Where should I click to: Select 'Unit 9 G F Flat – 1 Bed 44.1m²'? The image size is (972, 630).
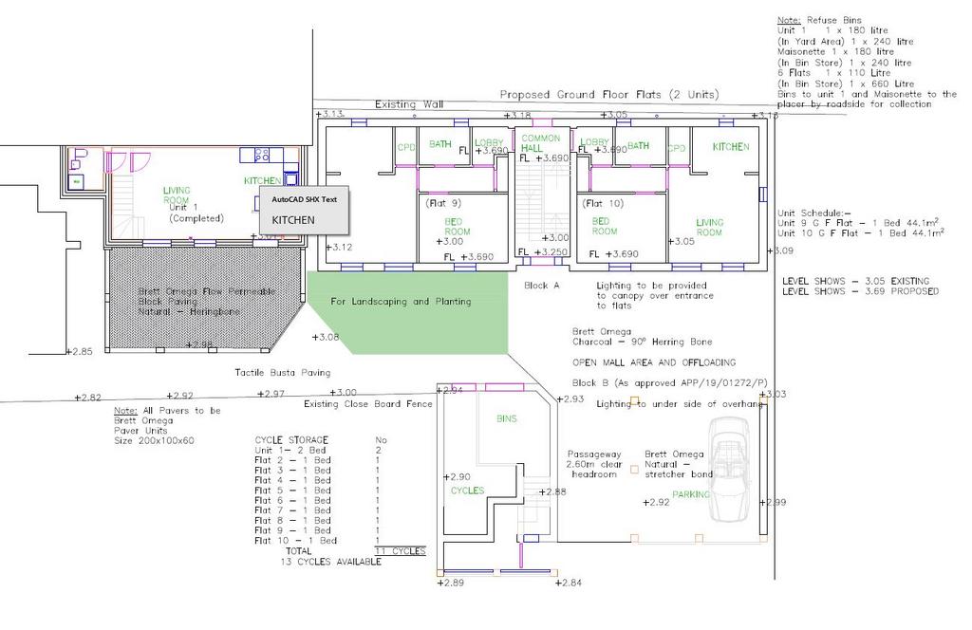858,222
